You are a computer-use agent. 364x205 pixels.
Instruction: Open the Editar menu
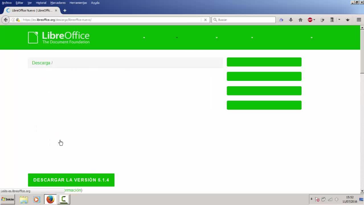[19, 3]
